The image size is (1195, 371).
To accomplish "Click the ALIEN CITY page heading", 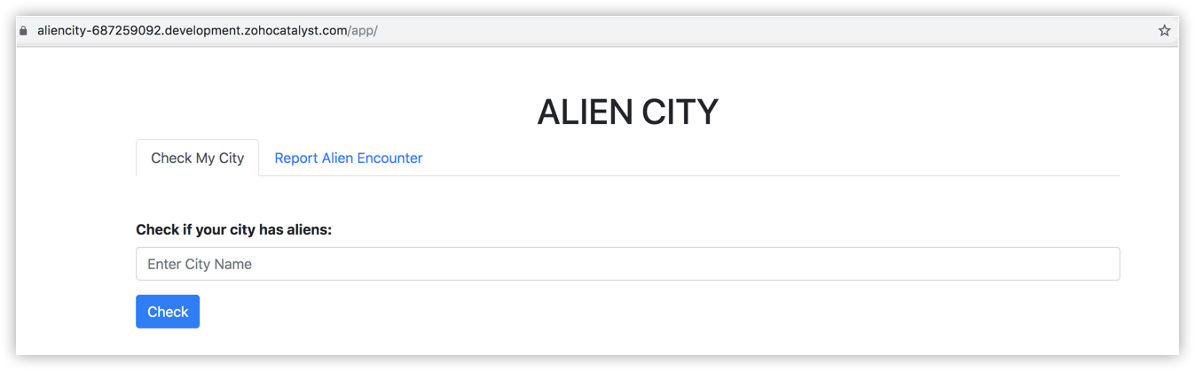I will [627, 112].
